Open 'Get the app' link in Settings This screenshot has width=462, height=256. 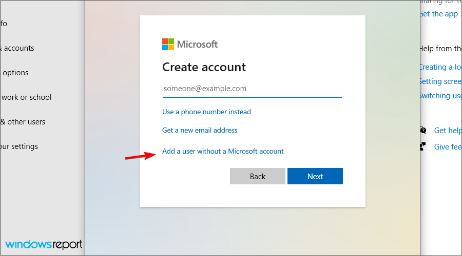[x=439, y=14]
